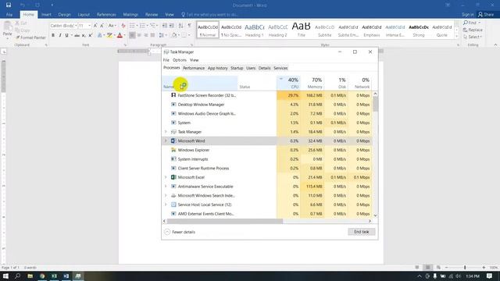Click the Clear All Formatting icon

coord(123,26)
